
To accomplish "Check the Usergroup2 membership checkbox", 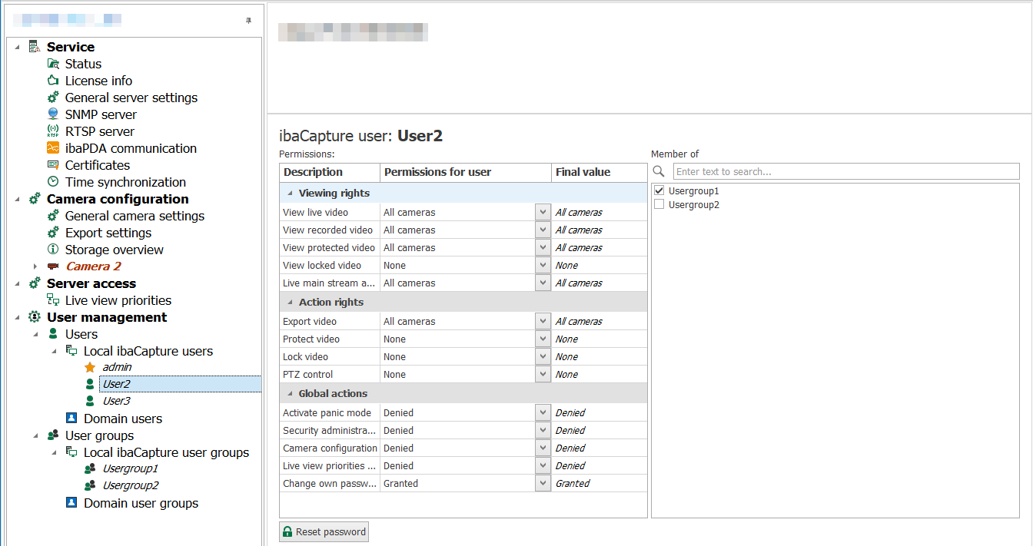I will [659, 204].
